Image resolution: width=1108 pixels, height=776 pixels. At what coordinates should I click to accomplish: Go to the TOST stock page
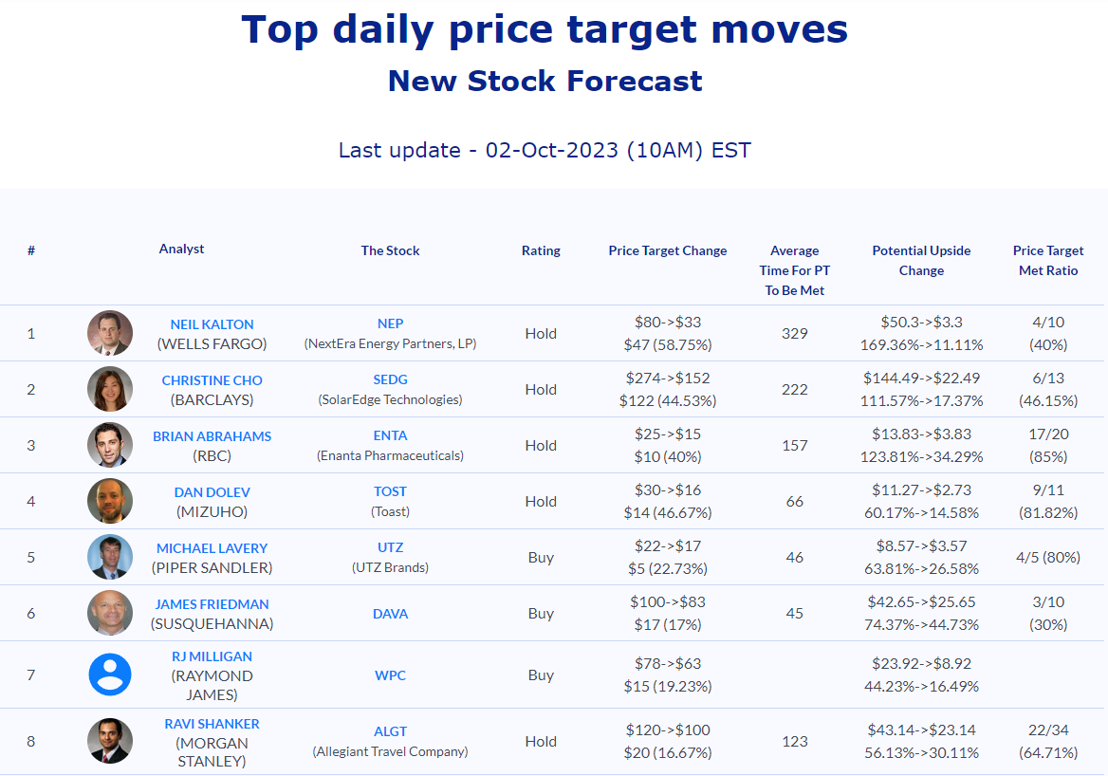tap(390, 490)
